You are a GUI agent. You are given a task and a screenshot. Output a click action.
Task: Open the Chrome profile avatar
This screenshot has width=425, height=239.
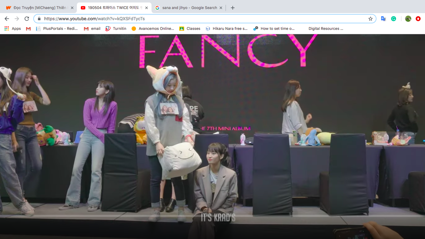(408, 19)
